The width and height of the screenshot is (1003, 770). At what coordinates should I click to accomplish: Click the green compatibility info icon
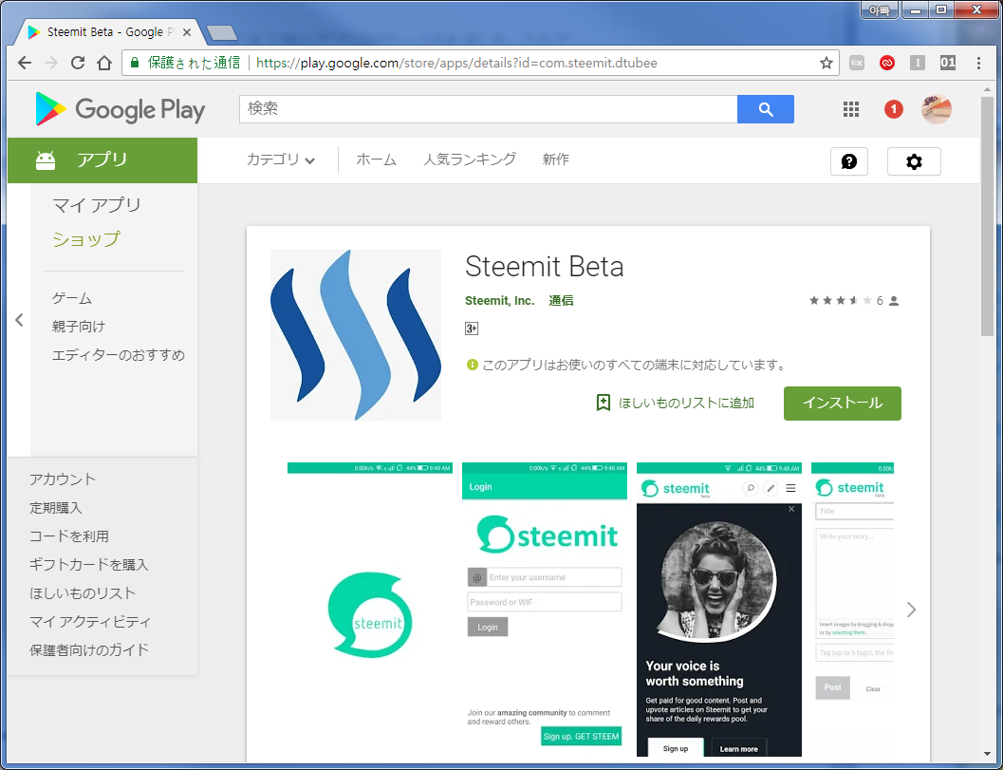pos(472,365)
